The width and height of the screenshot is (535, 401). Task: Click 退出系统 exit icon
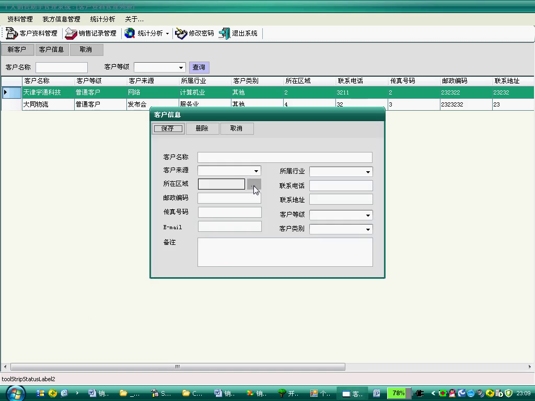point(225,33)
